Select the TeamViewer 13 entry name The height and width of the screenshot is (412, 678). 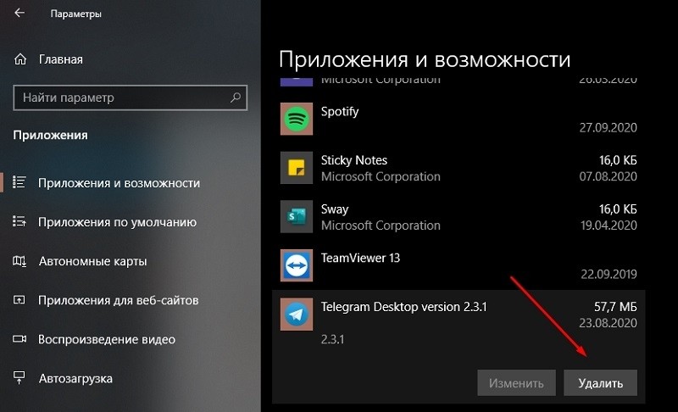tap(360, 258)
